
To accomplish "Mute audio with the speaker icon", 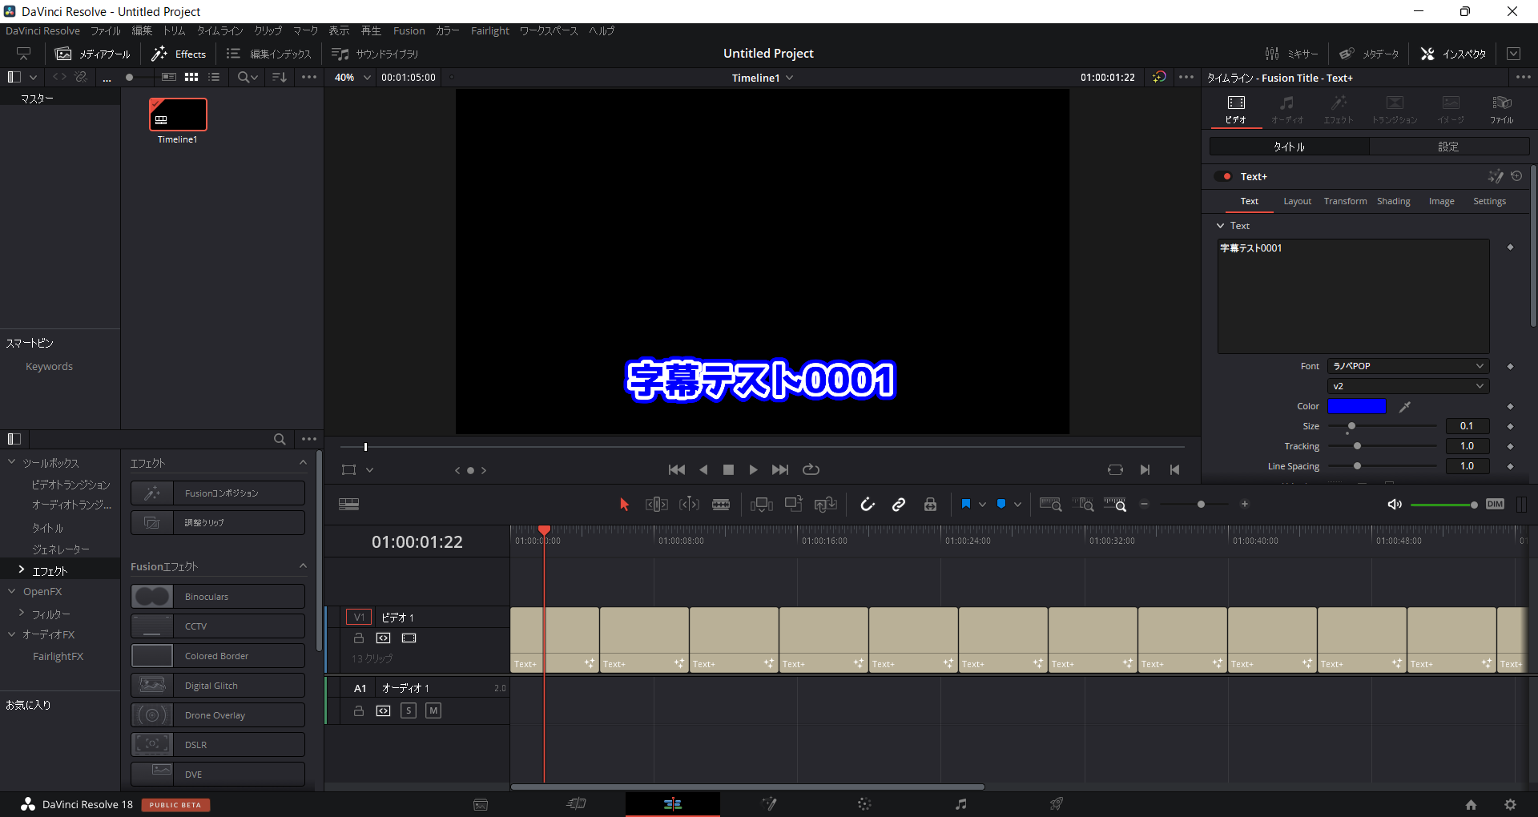I will tap(1395, 505).
